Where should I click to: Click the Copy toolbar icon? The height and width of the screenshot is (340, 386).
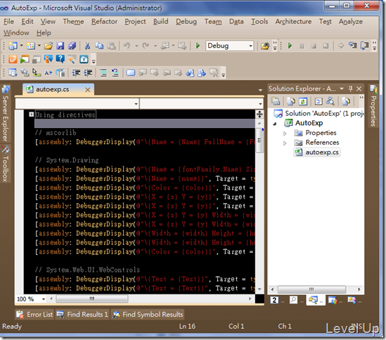click(x=99, y=46)
